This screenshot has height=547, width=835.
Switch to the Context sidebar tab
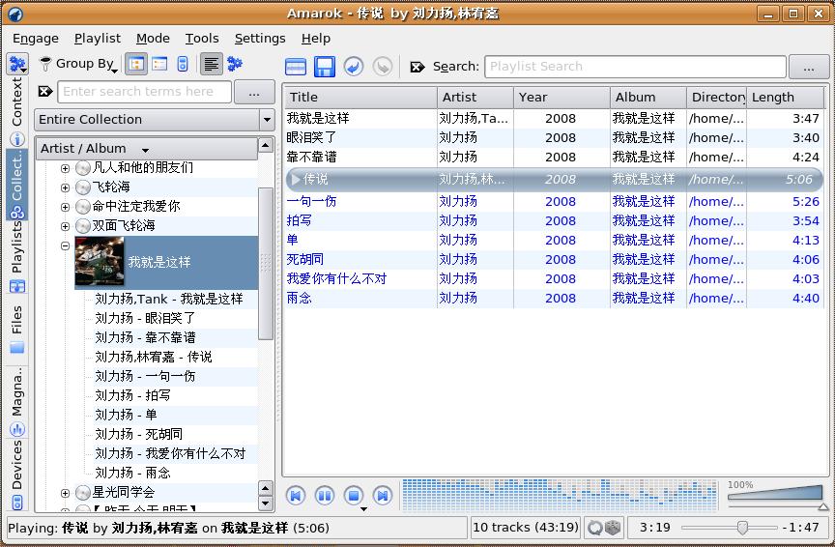pyautogui.click(x=17, y=111)
